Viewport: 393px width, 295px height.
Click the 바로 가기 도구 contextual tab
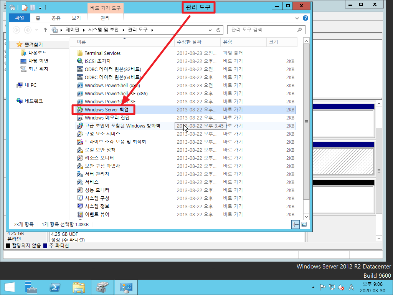click(x=106, y=8)
